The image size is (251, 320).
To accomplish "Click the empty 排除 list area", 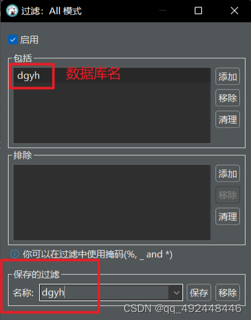I will [x=112, y=202].
